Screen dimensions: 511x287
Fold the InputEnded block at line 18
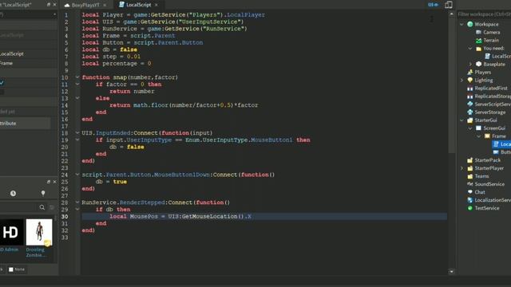point(77,133)
